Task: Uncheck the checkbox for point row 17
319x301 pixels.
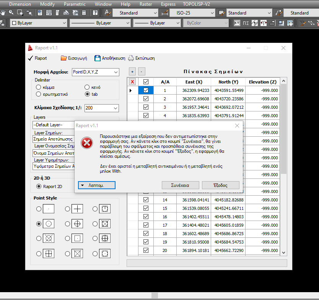Action: tap(146, 225)
